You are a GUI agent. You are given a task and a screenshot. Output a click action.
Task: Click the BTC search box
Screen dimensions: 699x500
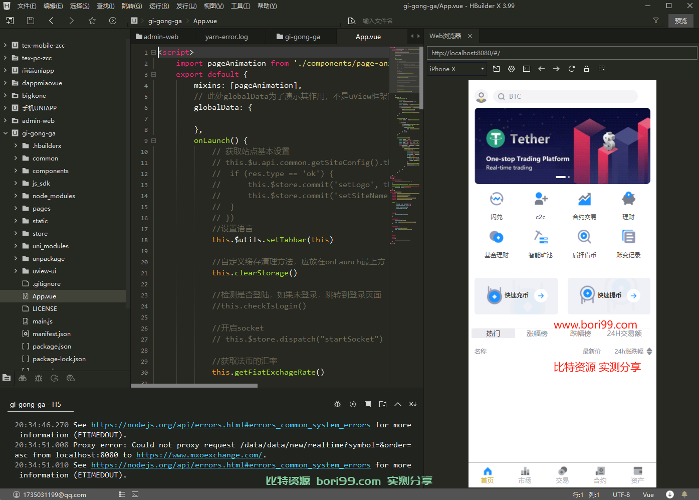coord(566,96)
